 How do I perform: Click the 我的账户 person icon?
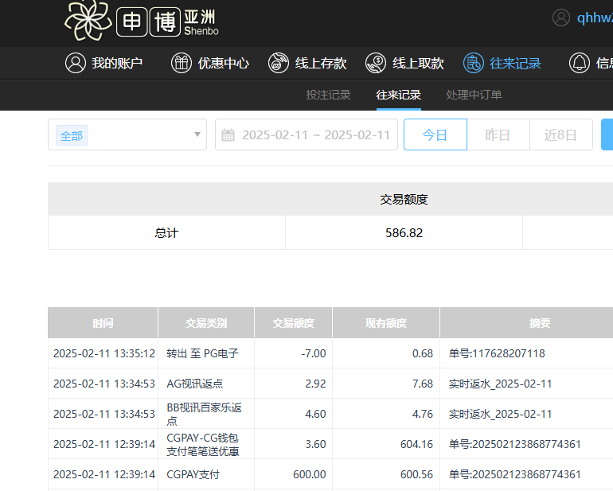click(76, 64)
